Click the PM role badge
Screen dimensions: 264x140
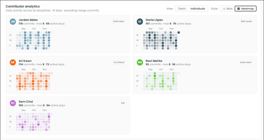(x=123, y=103)
